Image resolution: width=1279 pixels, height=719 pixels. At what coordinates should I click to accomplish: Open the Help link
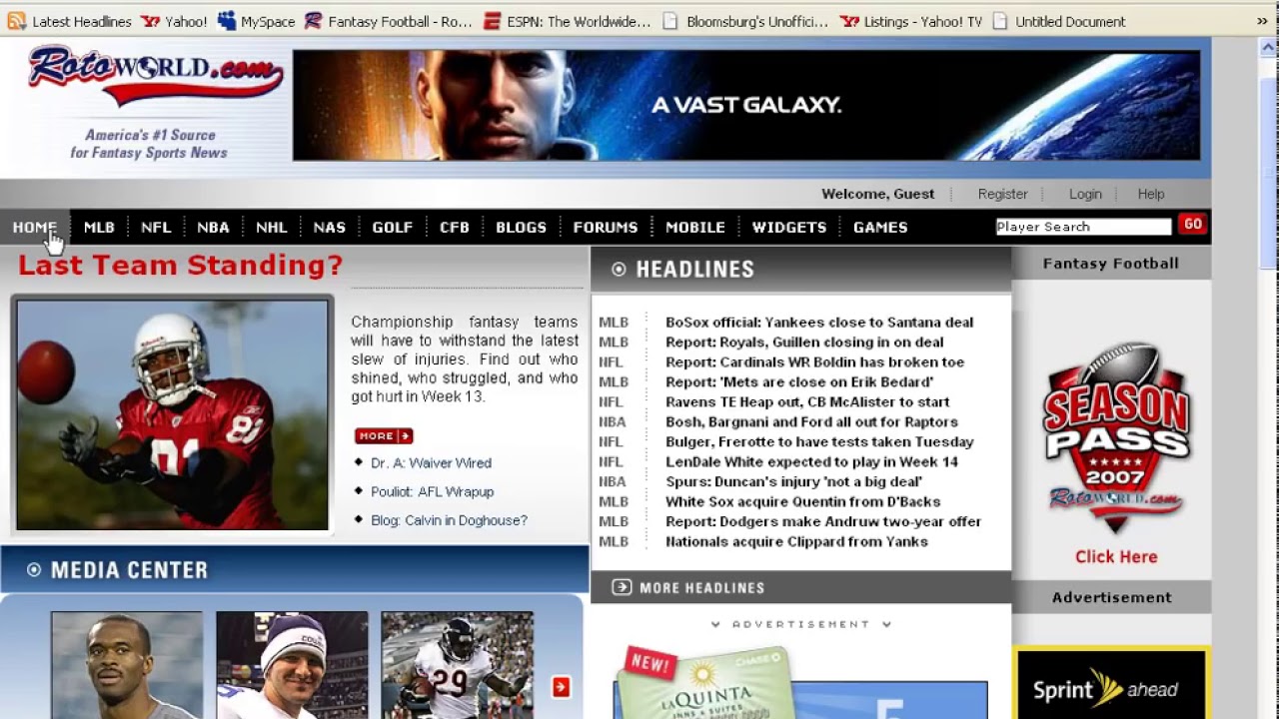tap(1150, 194)
